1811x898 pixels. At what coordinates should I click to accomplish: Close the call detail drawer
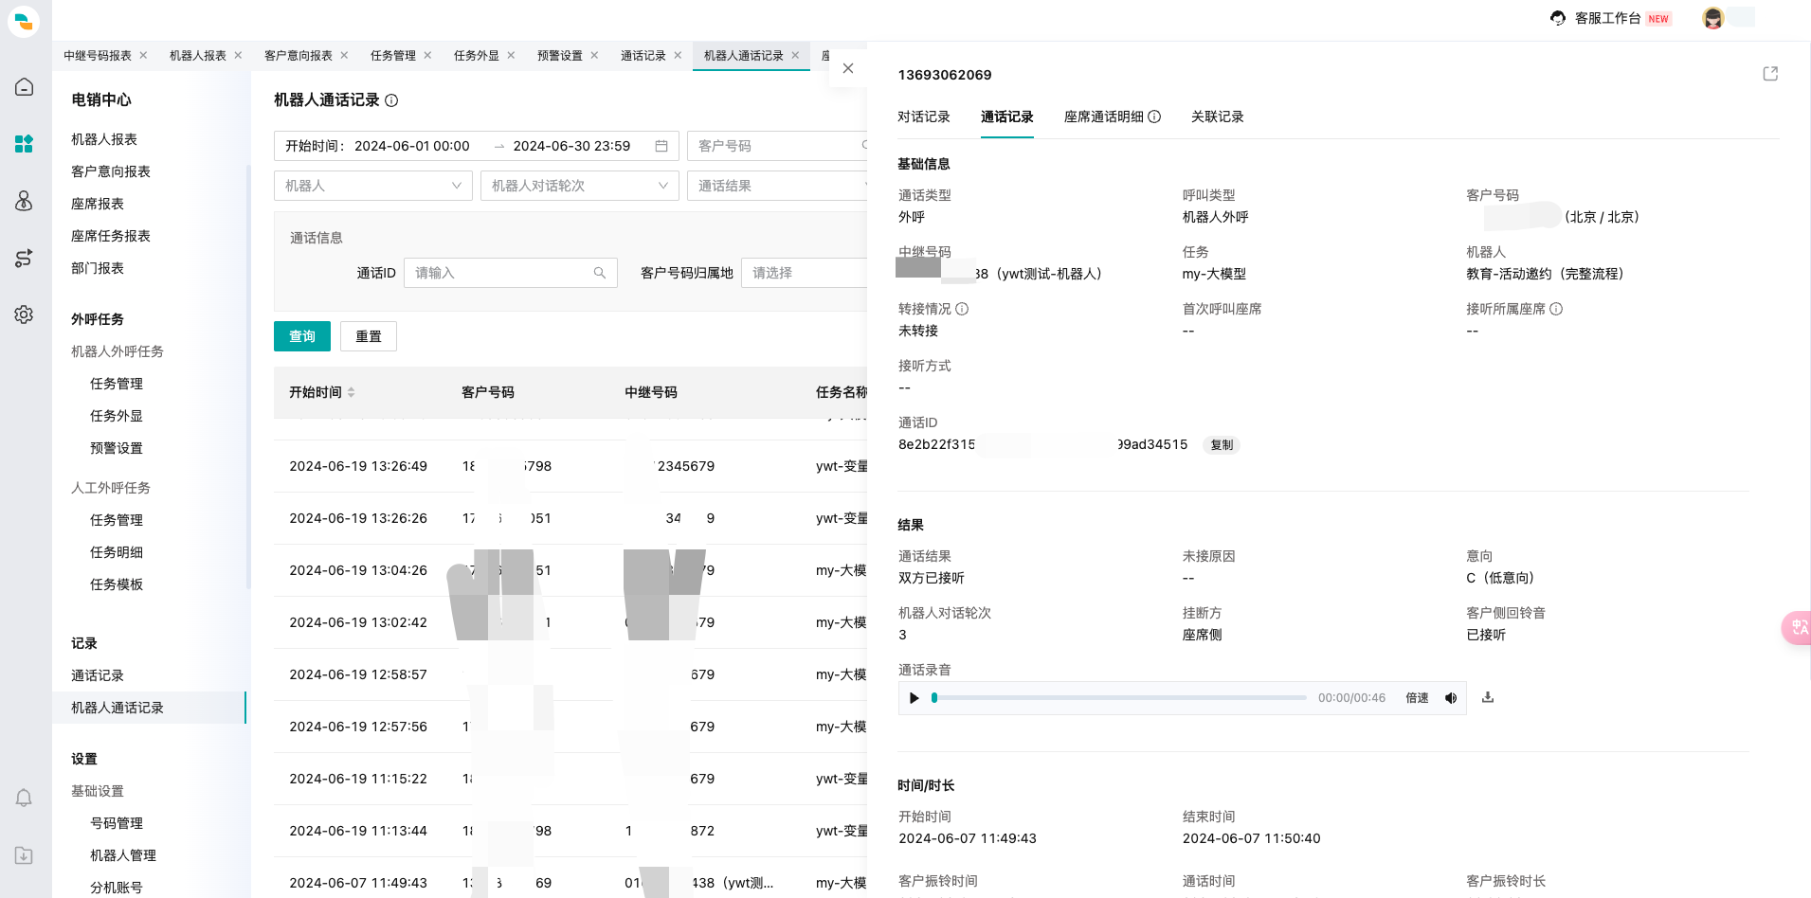point(848,68)
